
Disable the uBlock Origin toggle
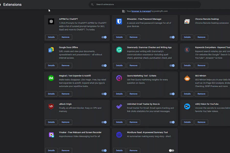(x=104, y=122)
